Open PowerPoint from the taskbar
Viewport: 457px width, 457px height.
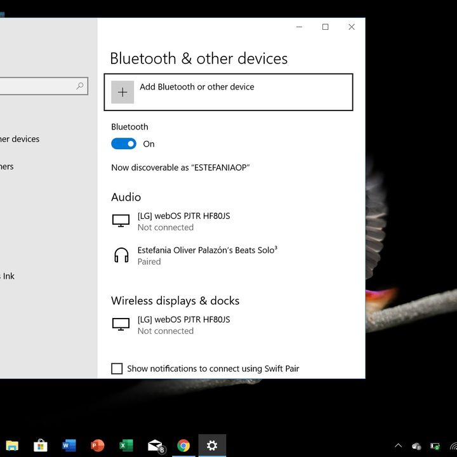[x=97, y=446]
